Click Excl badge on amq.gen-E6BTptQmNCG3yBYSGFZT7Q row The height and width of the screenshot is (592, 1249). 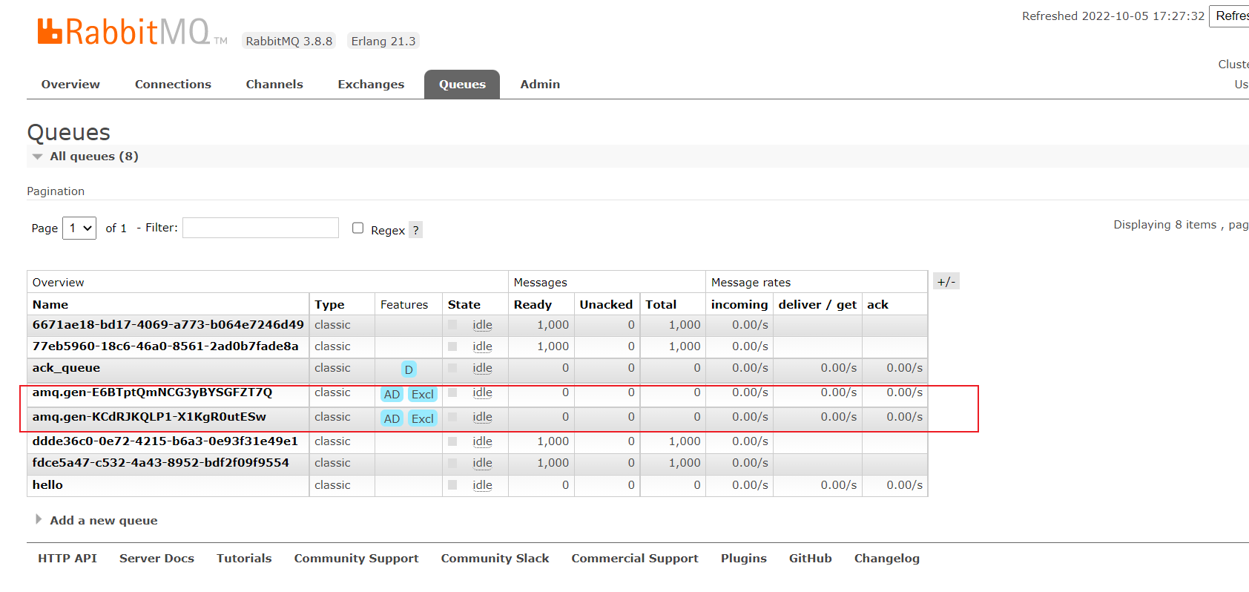tap(423, 395)
